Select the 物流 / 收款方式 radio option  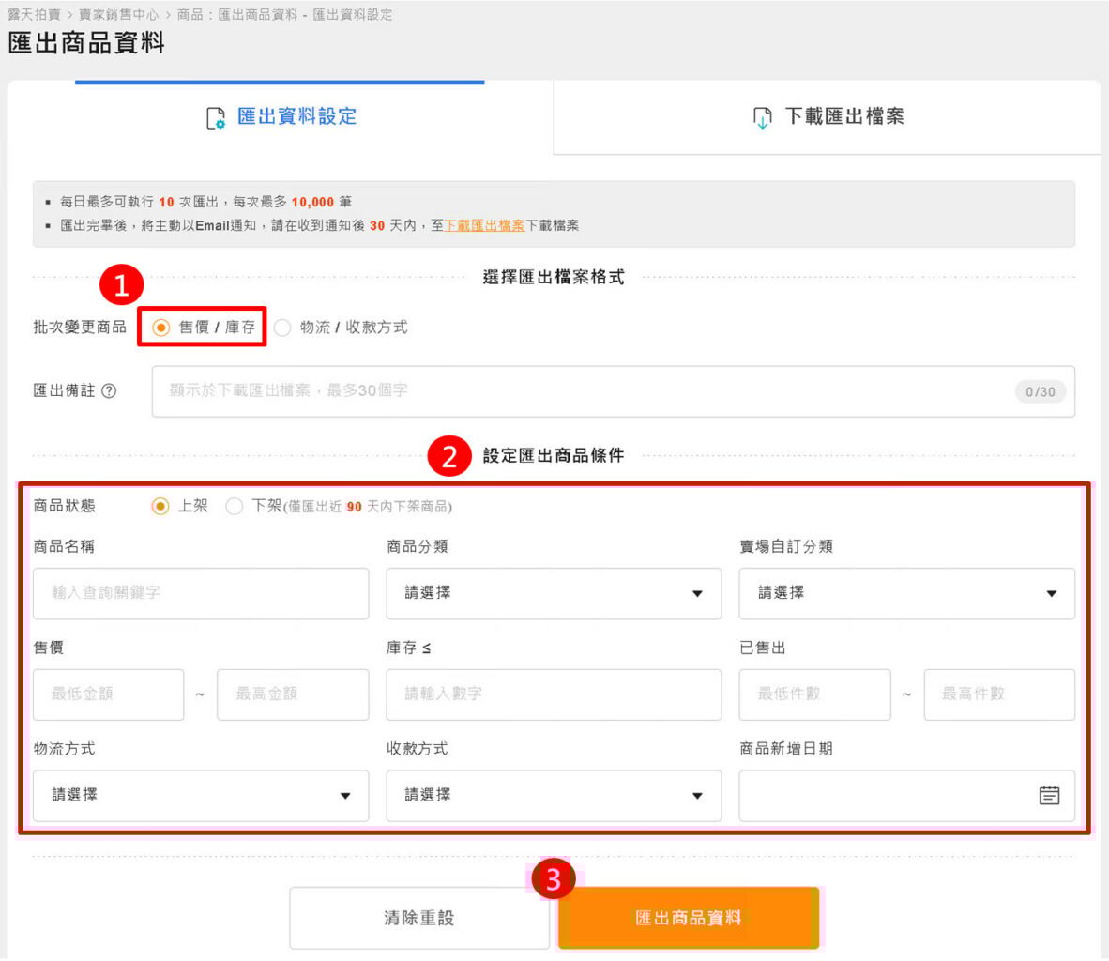[x=282, y=328]
